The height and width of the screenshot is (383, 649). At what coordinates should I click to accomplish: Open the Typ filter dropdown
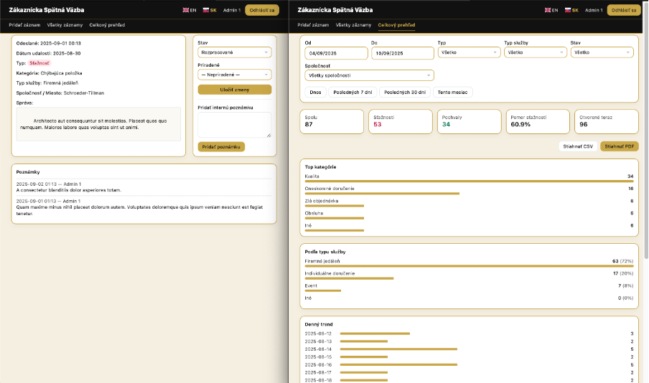coord(469,52)
